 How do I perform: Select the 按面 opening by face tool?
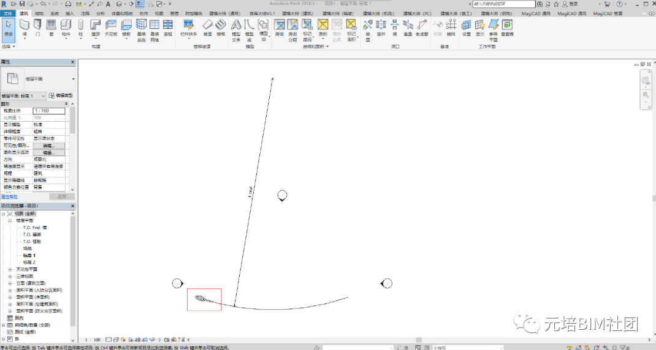368,30
